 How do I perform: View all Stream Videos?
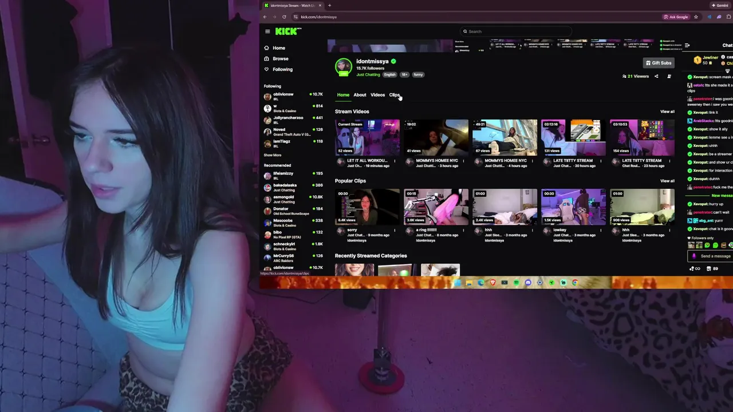tap(667, 112)
